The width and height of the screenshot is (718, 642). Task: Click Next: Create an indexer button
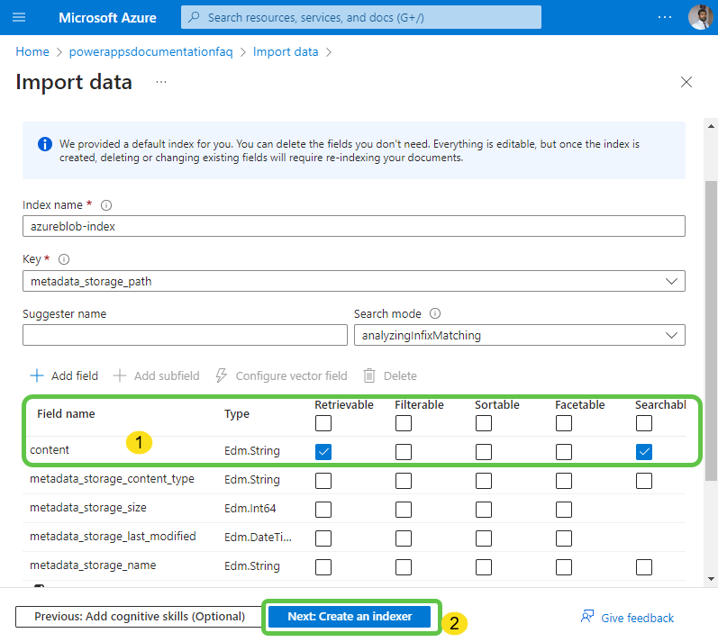pos(350,617)
